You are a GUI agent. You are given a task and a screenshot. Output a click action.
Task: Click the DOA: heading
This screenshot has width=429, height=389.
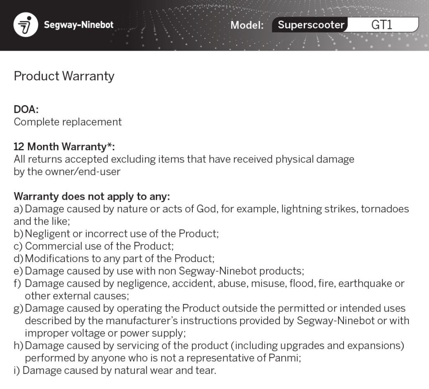click(x=26, y=109)
